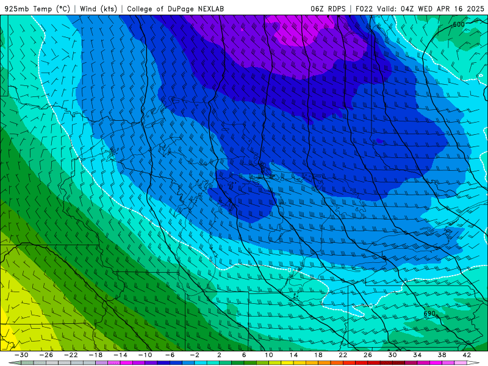Pick the cyan color scale segment
The height and width of the screenshot is (366, 488).
pyautogui.click(x=201, y=362)
